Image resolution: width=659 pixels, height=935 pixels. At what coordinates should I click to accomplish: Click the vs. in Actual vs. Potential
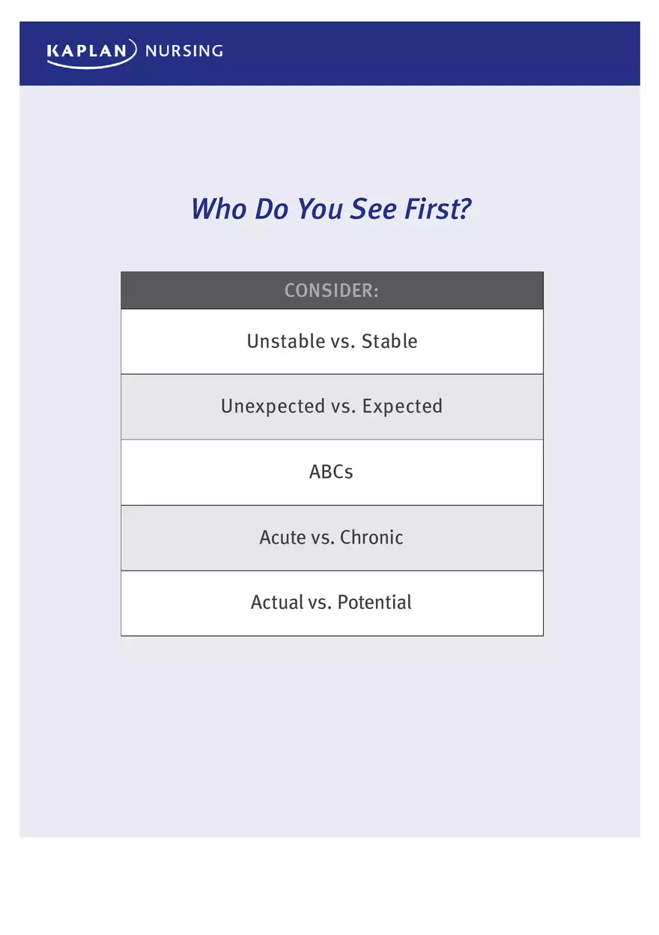pyautogui.click(x=320, y=603)
